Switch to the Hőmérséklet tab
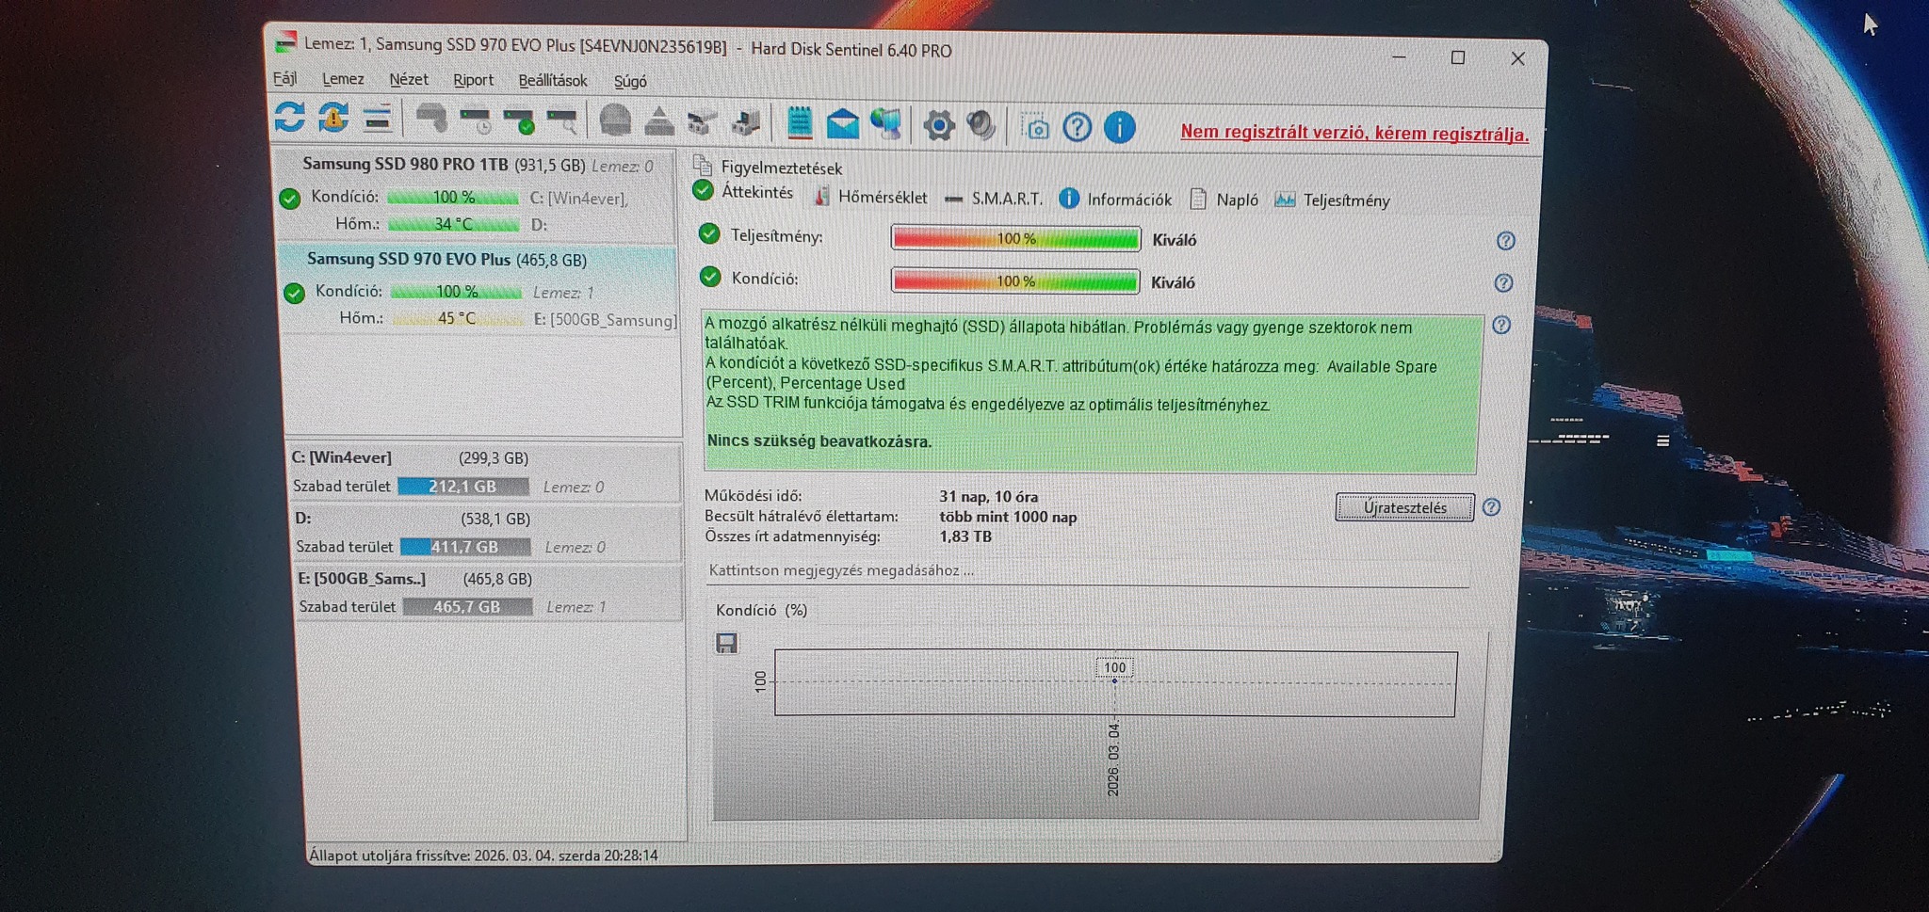 (x=871, y=198)
